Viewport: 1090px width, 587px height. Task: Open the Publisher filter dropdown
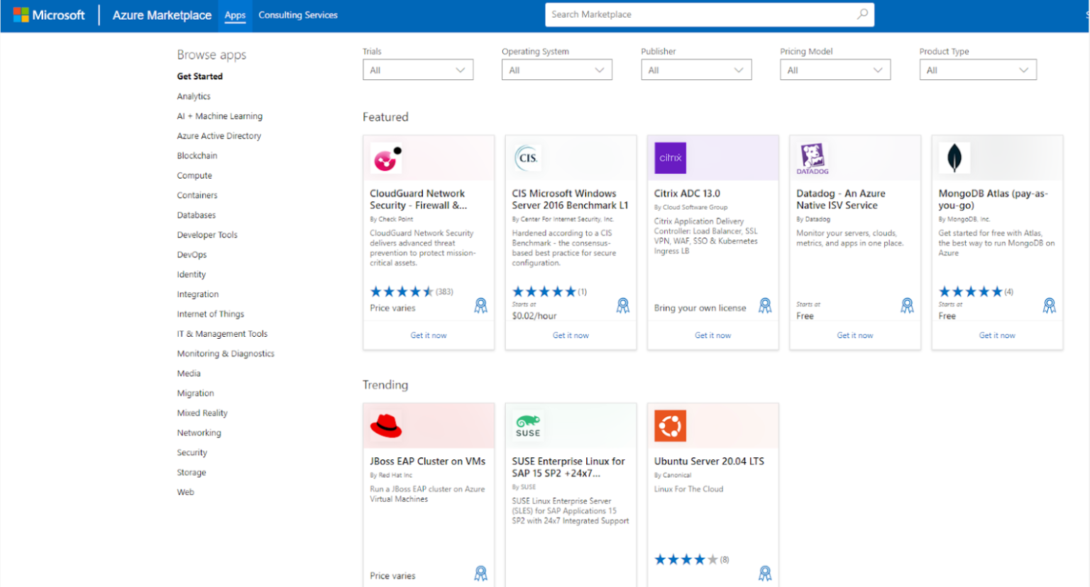tap(696, 69)
